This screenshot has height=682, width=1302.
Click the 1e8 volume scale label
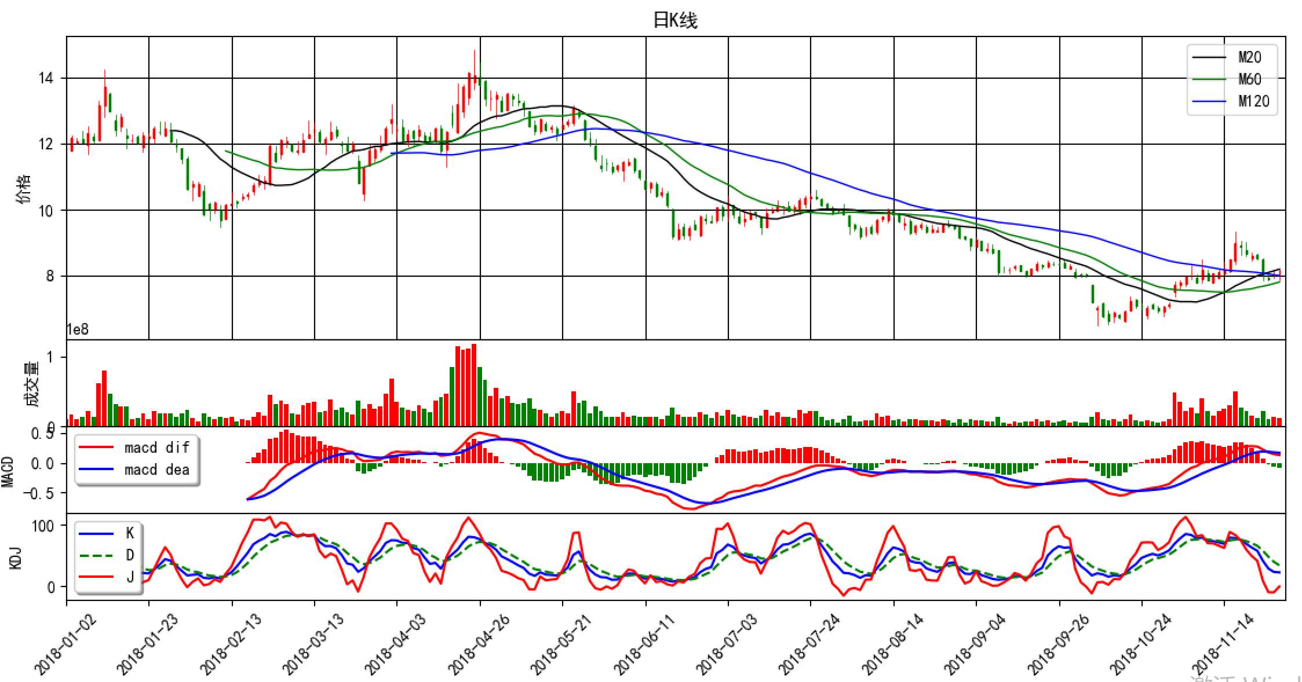click(x=78, y=330)
